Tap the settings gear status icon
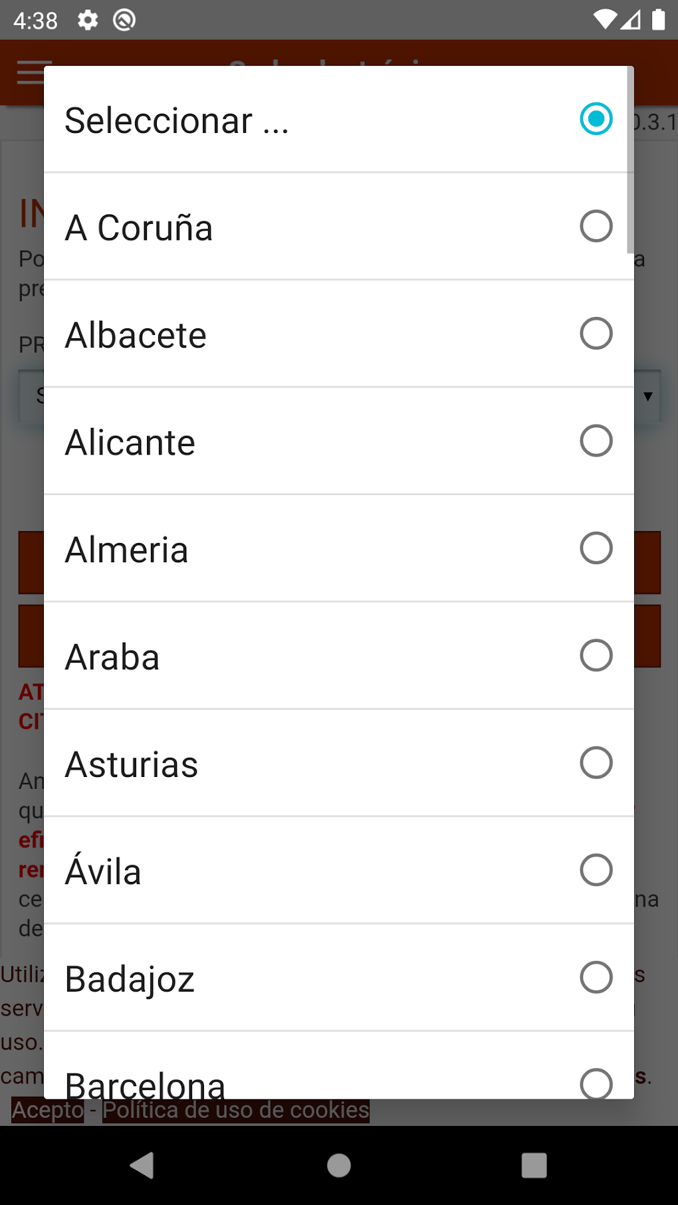This screenshot has width=678, height=1205. (x=88, y=20)
